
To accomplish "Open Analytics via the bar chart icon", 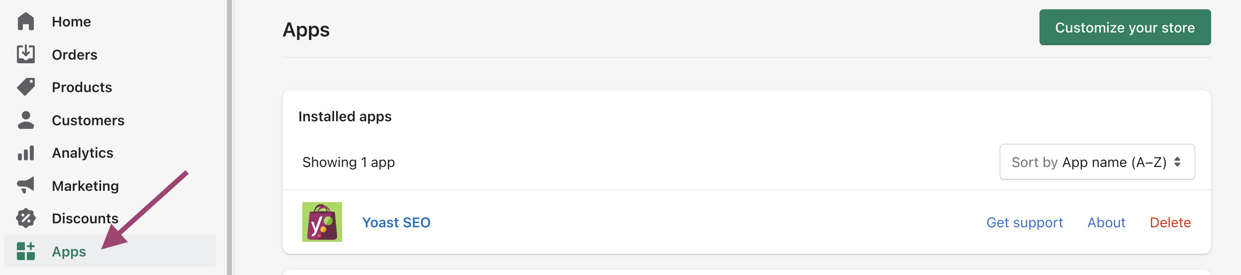I will 26,153.
